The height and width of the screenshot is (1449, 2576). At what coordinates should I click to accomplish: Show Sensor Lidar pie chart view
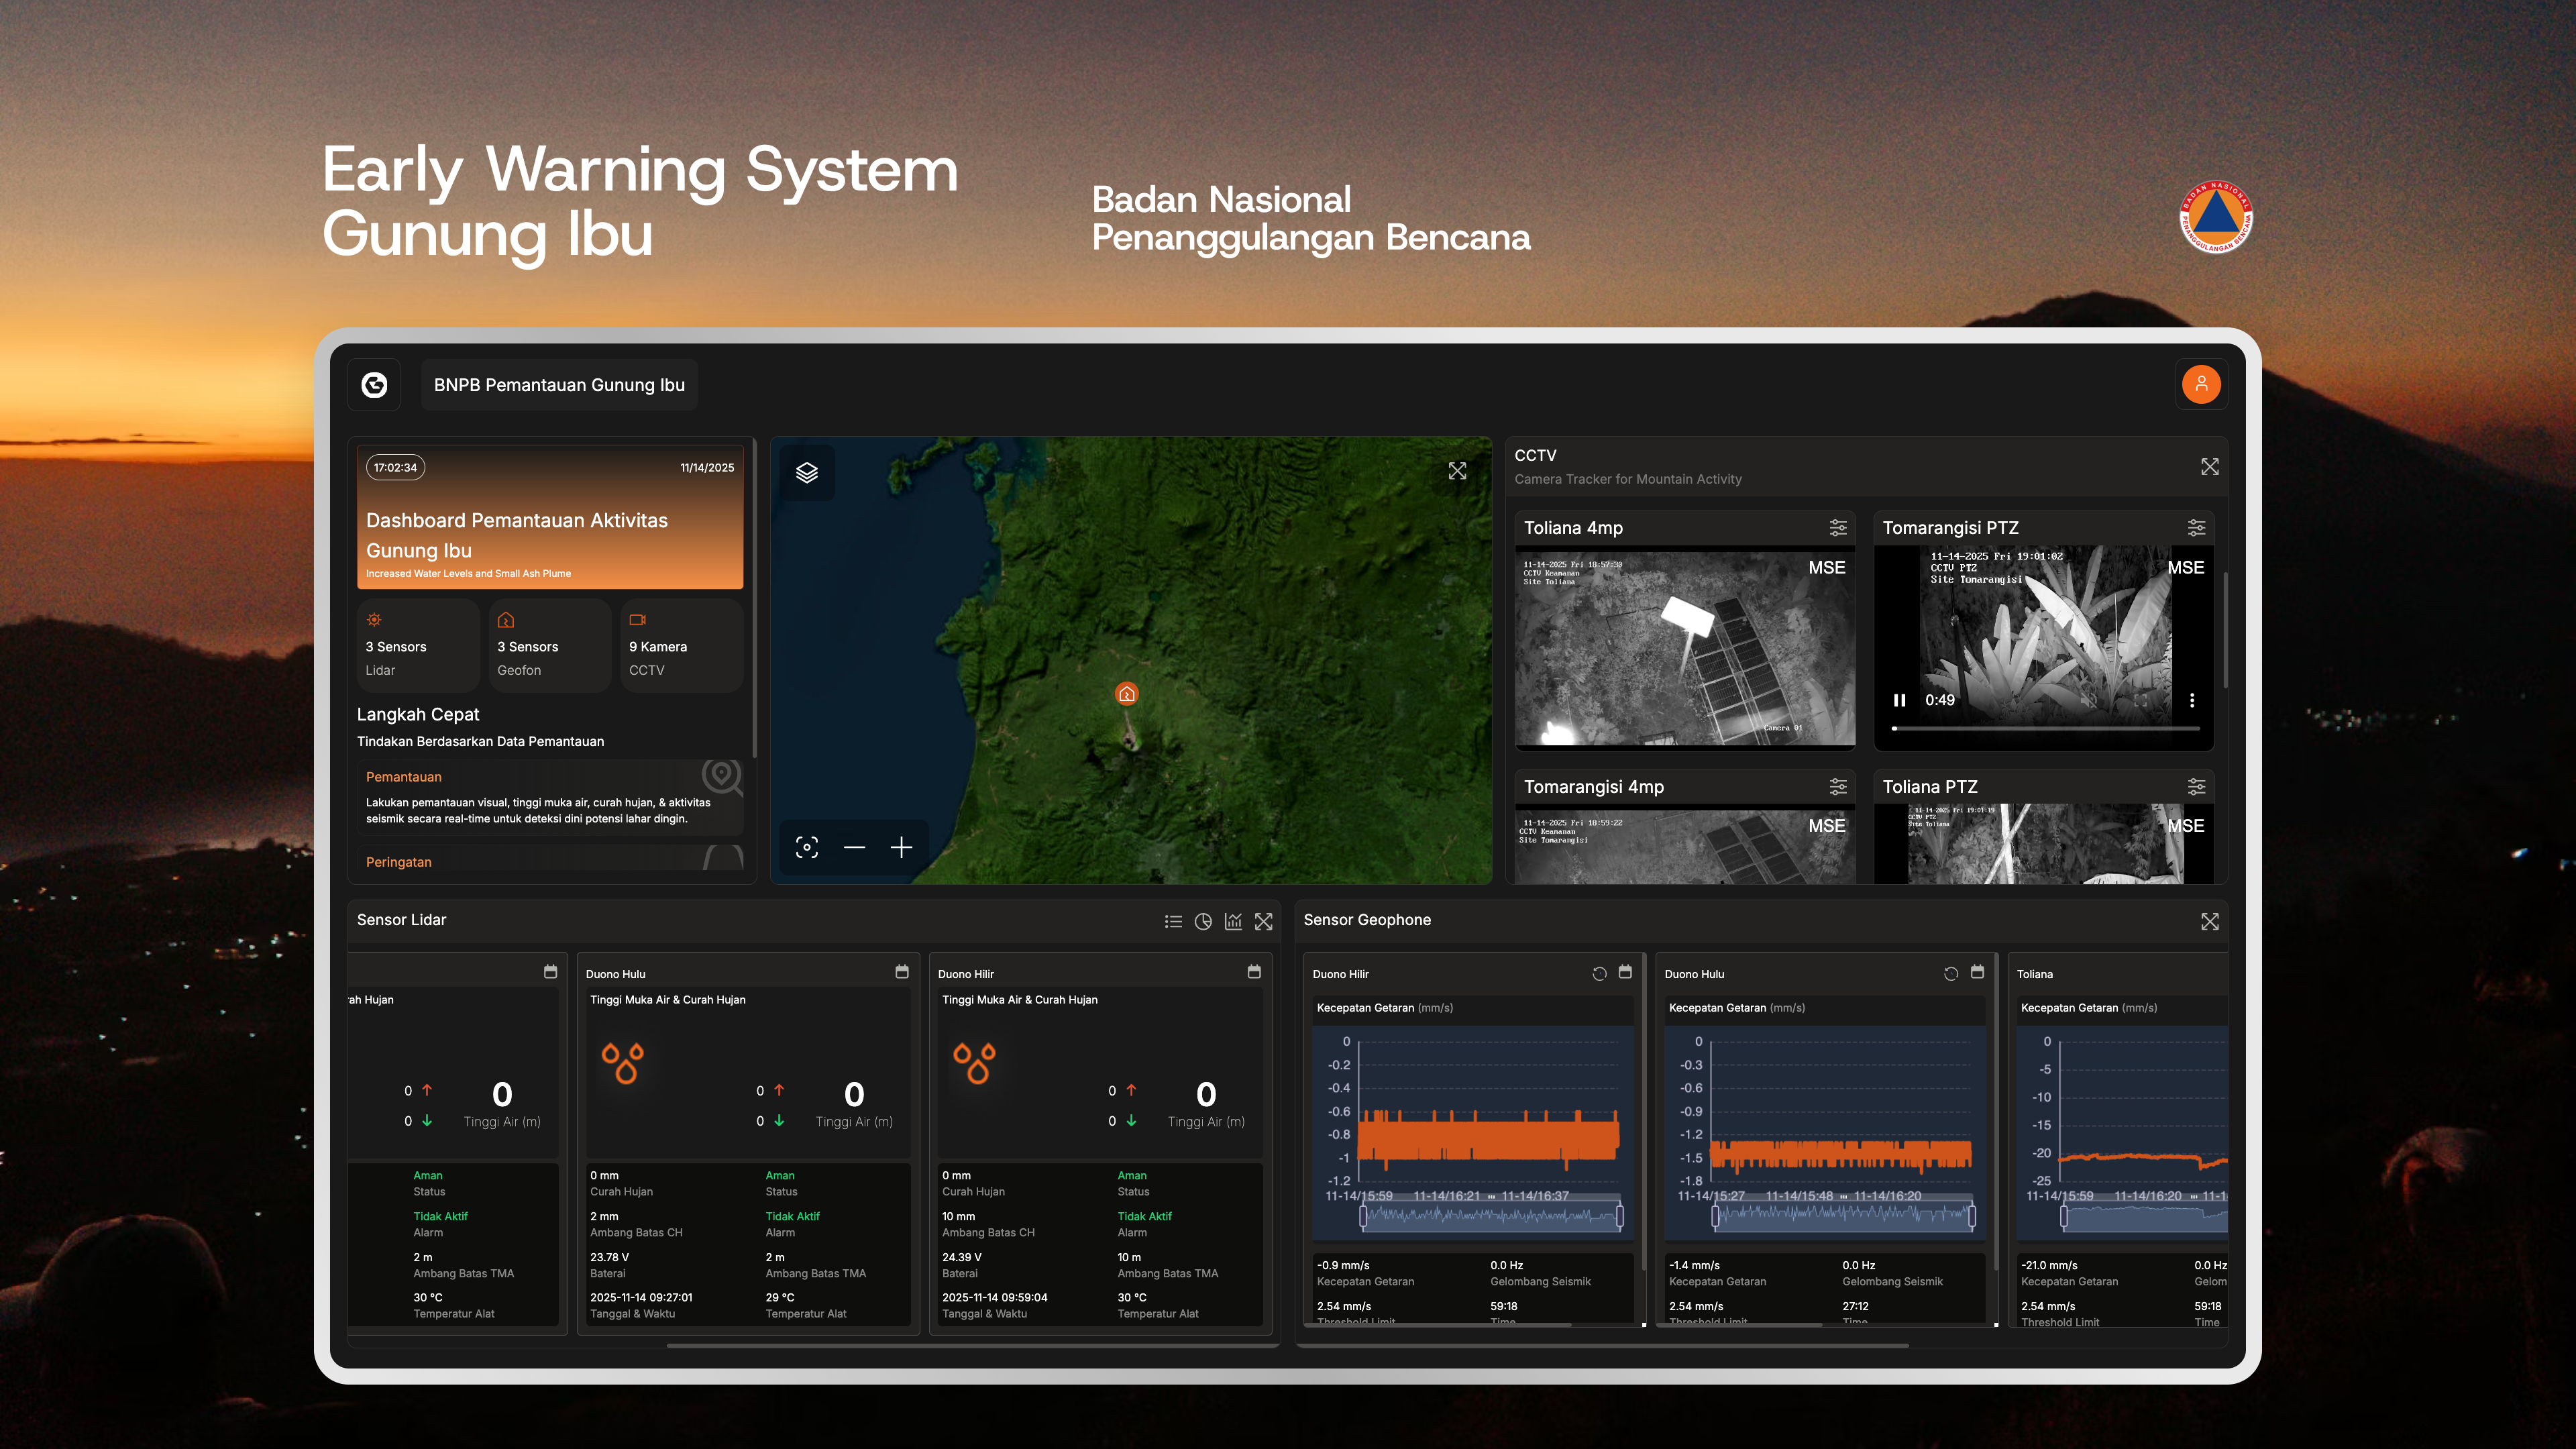point(1203,921)
